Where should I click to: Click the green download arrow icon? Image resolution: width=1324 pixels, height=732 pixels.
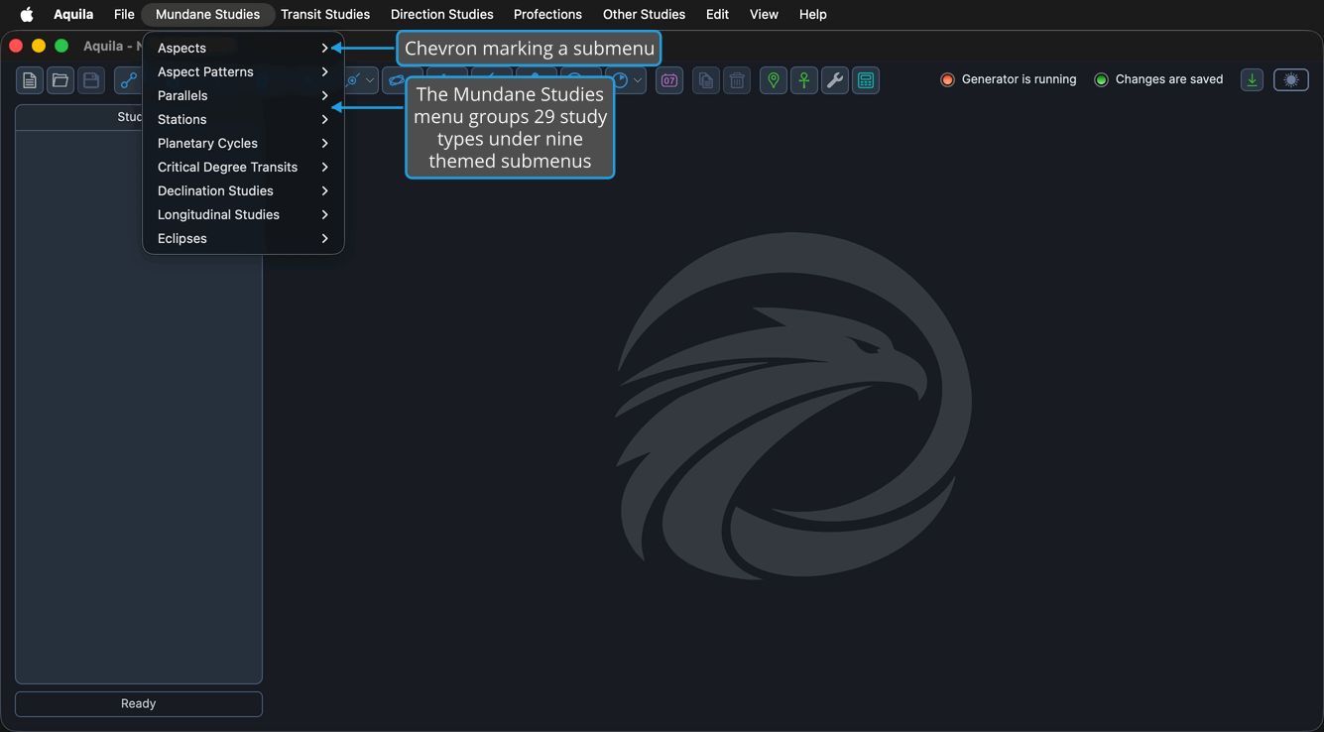tap(1253, 80)
